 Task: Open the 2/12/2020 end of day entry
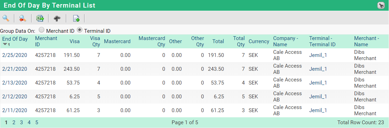pyautogui.click(x=15, y=97)
